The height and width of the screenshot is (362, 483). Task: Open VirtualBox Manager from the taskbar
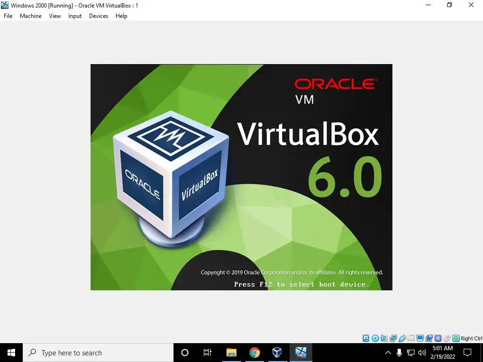[277, 353]
